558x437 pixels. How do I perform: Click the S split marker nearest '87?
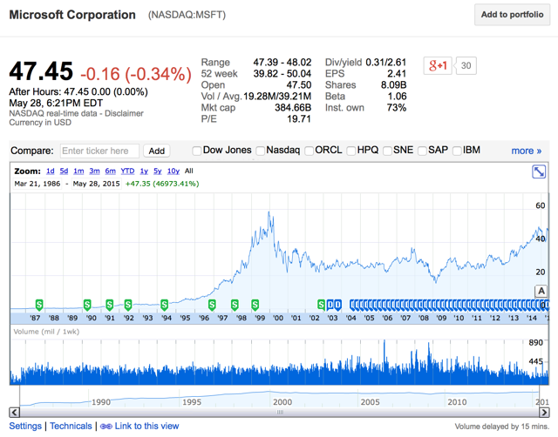click(x=39, y=305)
